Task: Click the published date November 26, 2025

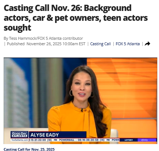Action: (x=56, y=44)
